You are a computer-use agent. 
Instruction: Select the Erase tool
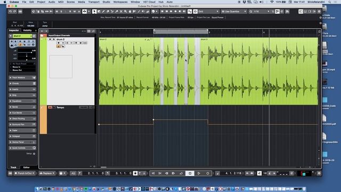coord(108,11)
